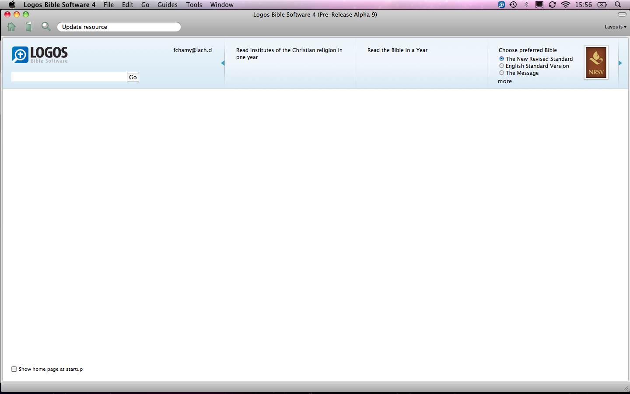Screen dimensions: 630x394
Task: Open the Library book icon
Action: pyautogui.click(x=29, y=27)
